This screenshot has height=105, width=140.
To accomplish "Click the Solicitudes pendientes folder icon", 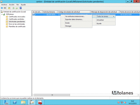I will click(x=7, y=22).
